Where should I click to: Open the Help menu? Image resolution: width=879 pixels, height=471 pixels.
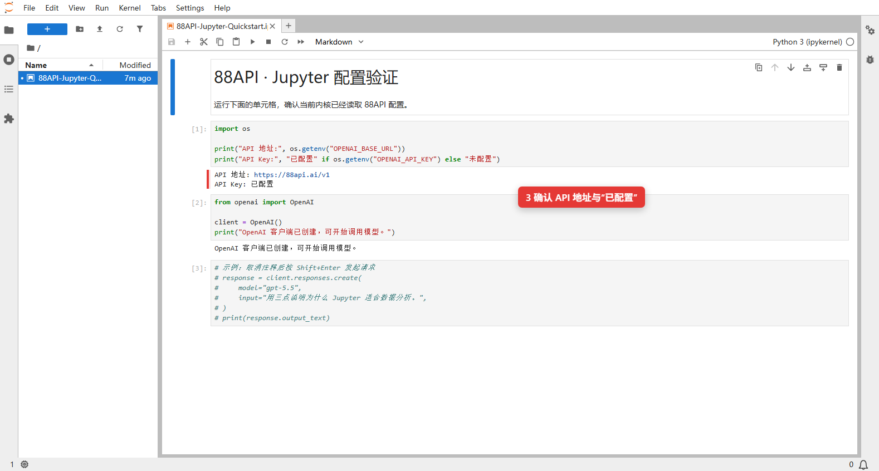(222, 8)
